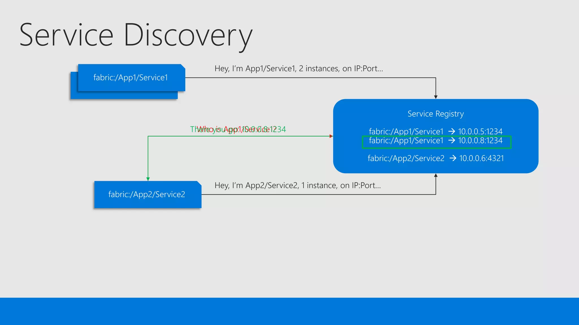Click the arrow symbol before 10.0.0.8:1234
The image size is (579, 325).
(x=451, y=140)
